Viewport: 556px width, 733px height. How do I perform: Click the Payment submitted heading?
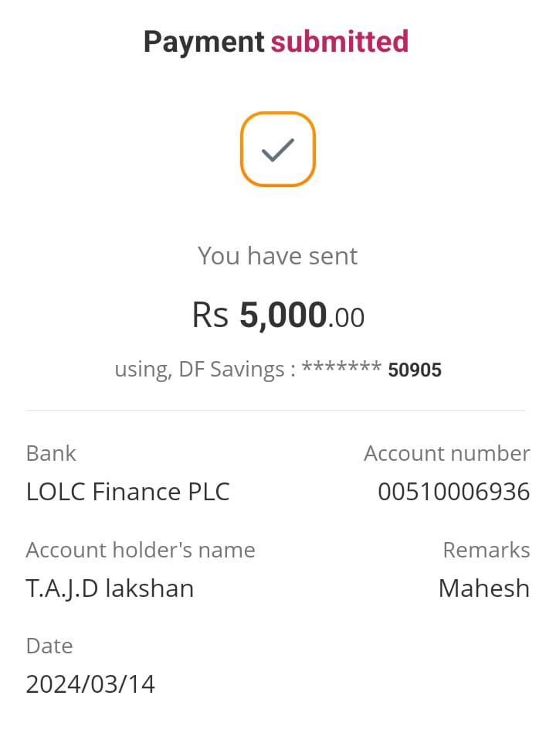[276, 42]
